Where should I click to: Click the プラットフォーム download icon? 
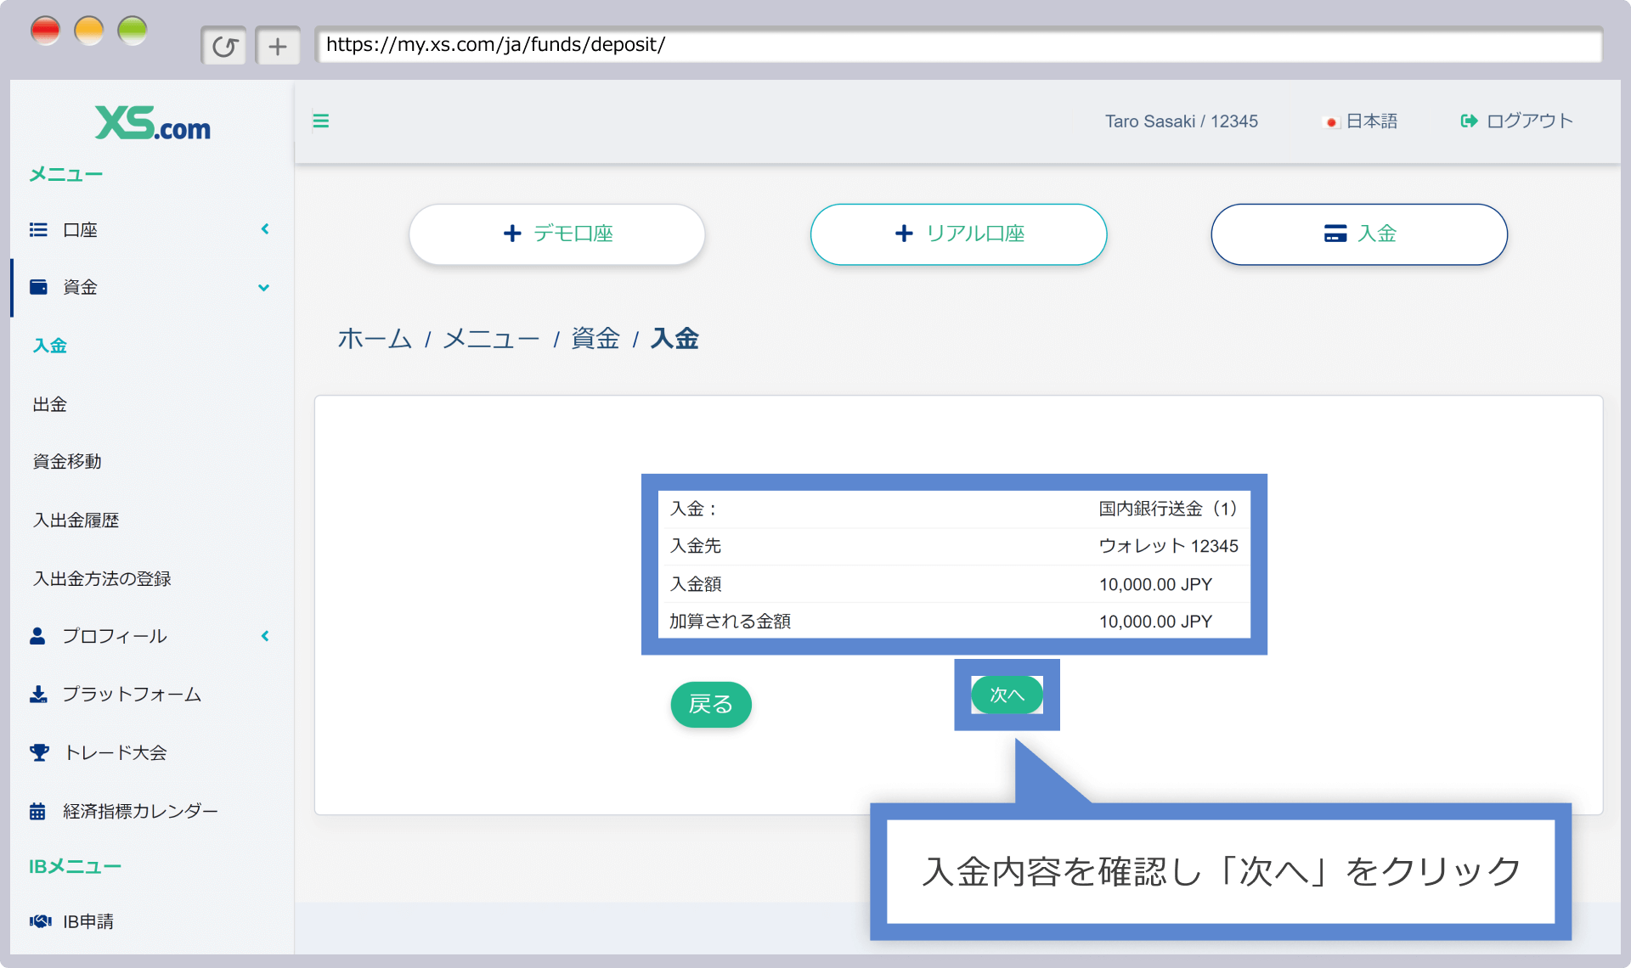click(38, 695)
